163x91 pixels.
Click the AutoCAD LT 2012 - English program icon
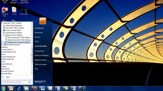point(4,28)
